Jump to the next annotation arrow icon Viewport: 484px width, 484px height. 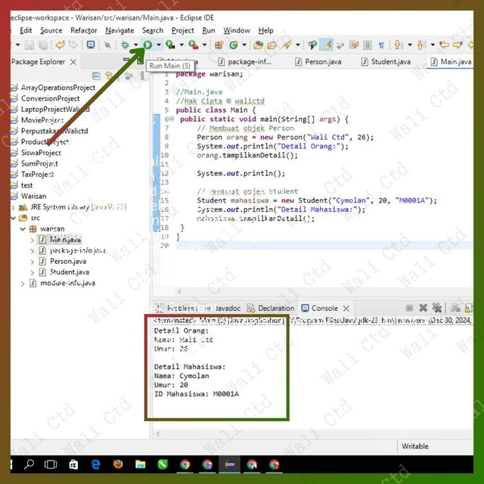point(398,45)
